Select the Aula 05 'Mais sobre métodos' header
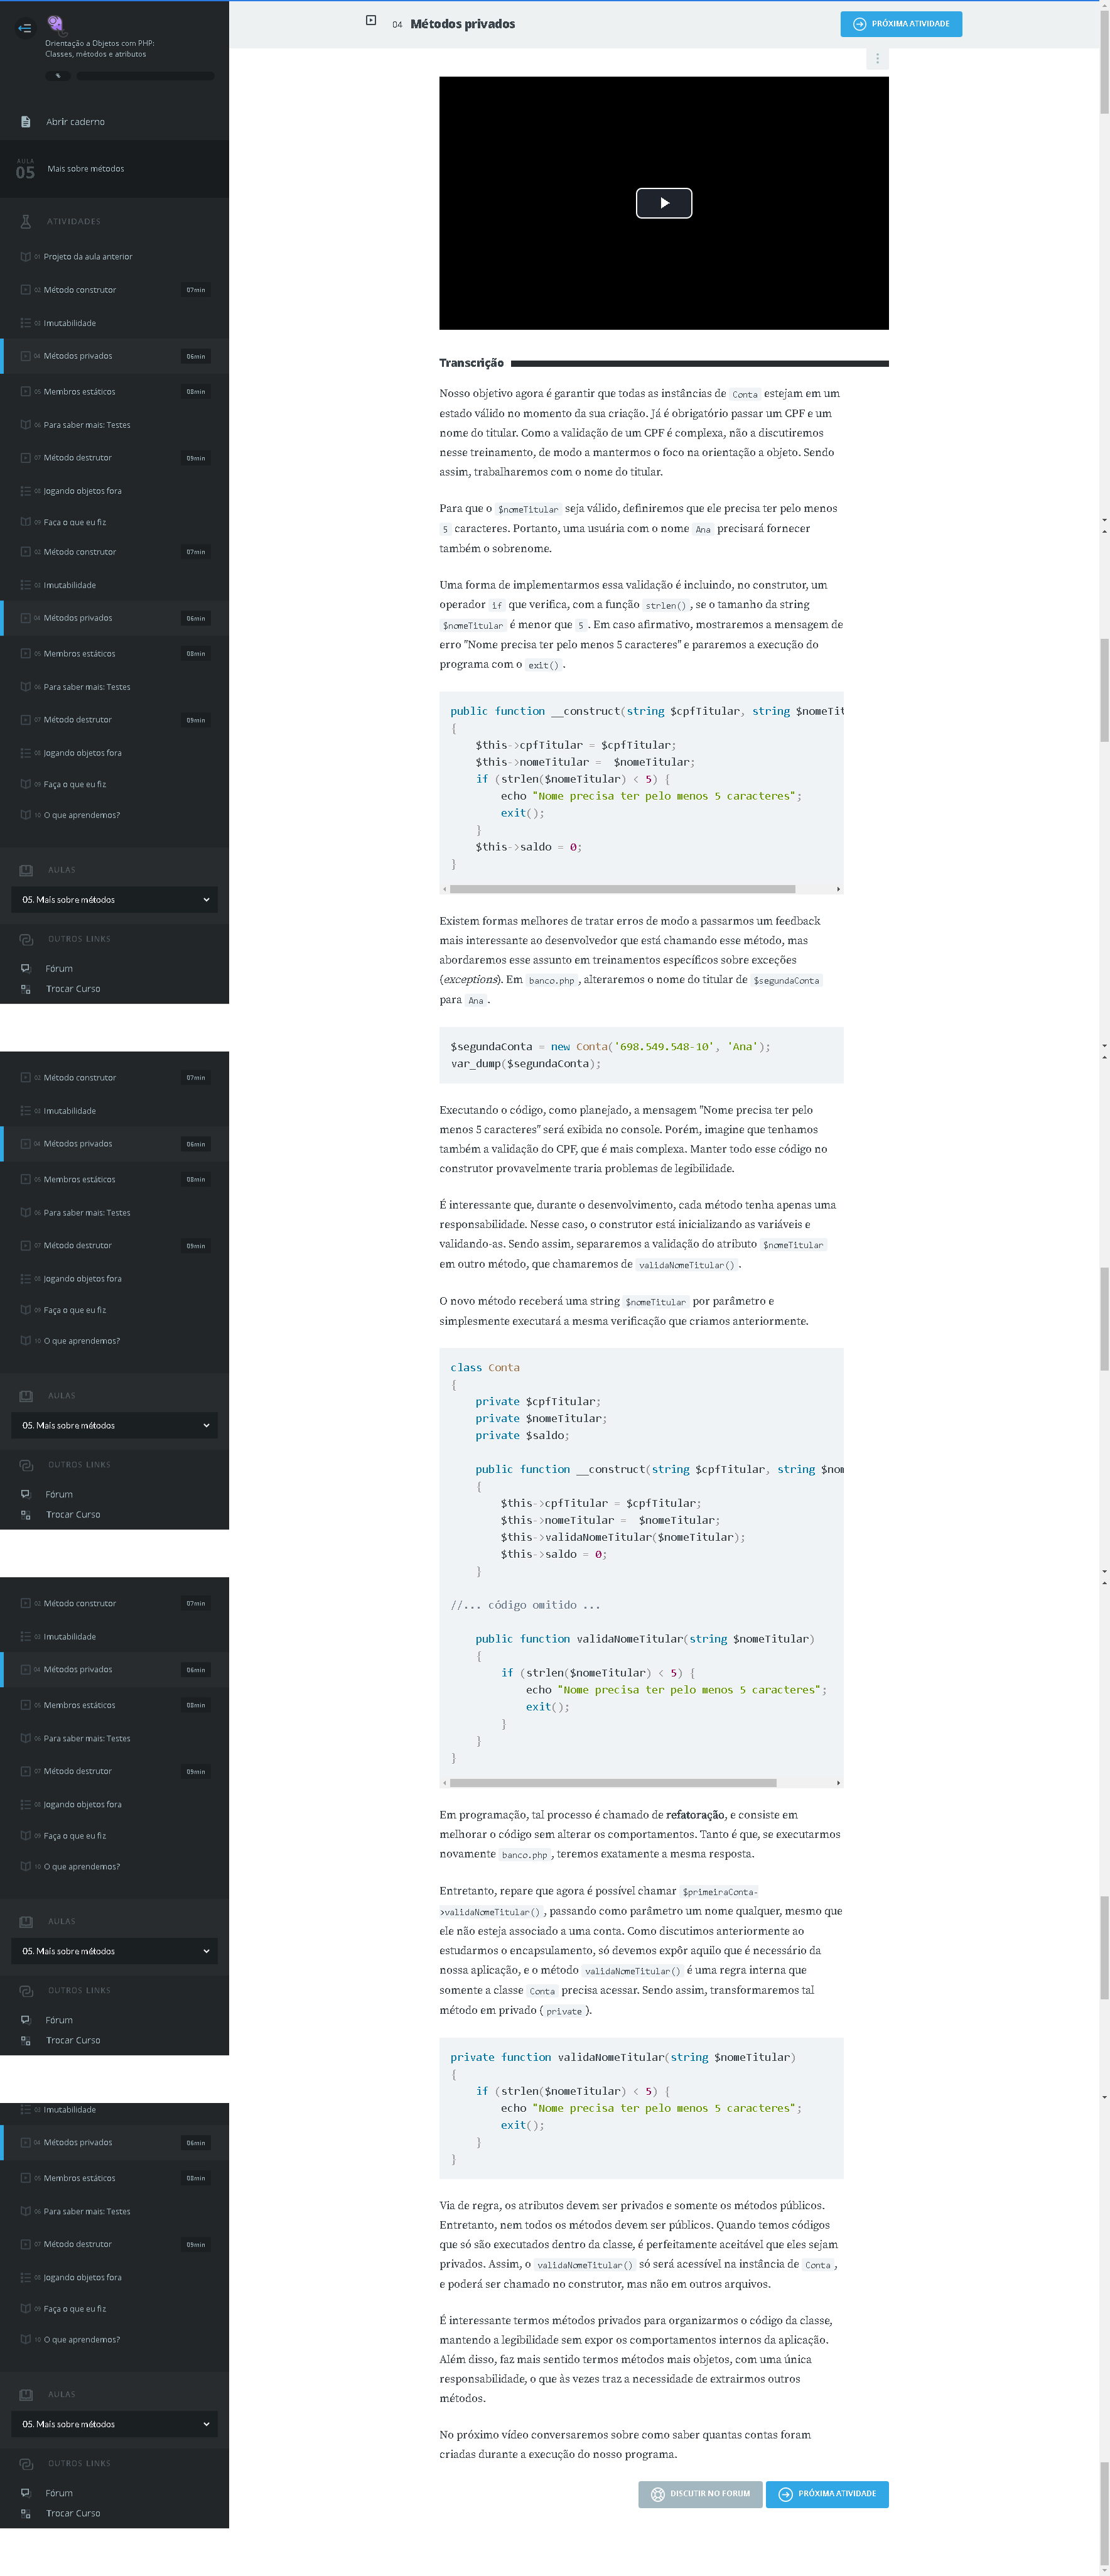Screen dimensions: 1110x2576 86,169
